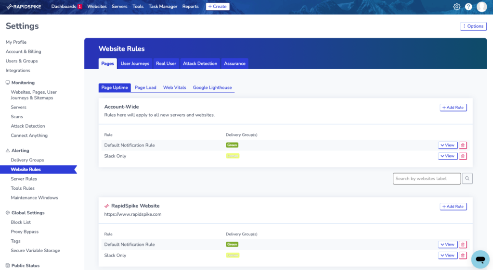The image size is (493, 270).
Task: Open the settings gear icon in top bar
Action: click(x=456, y=7)
